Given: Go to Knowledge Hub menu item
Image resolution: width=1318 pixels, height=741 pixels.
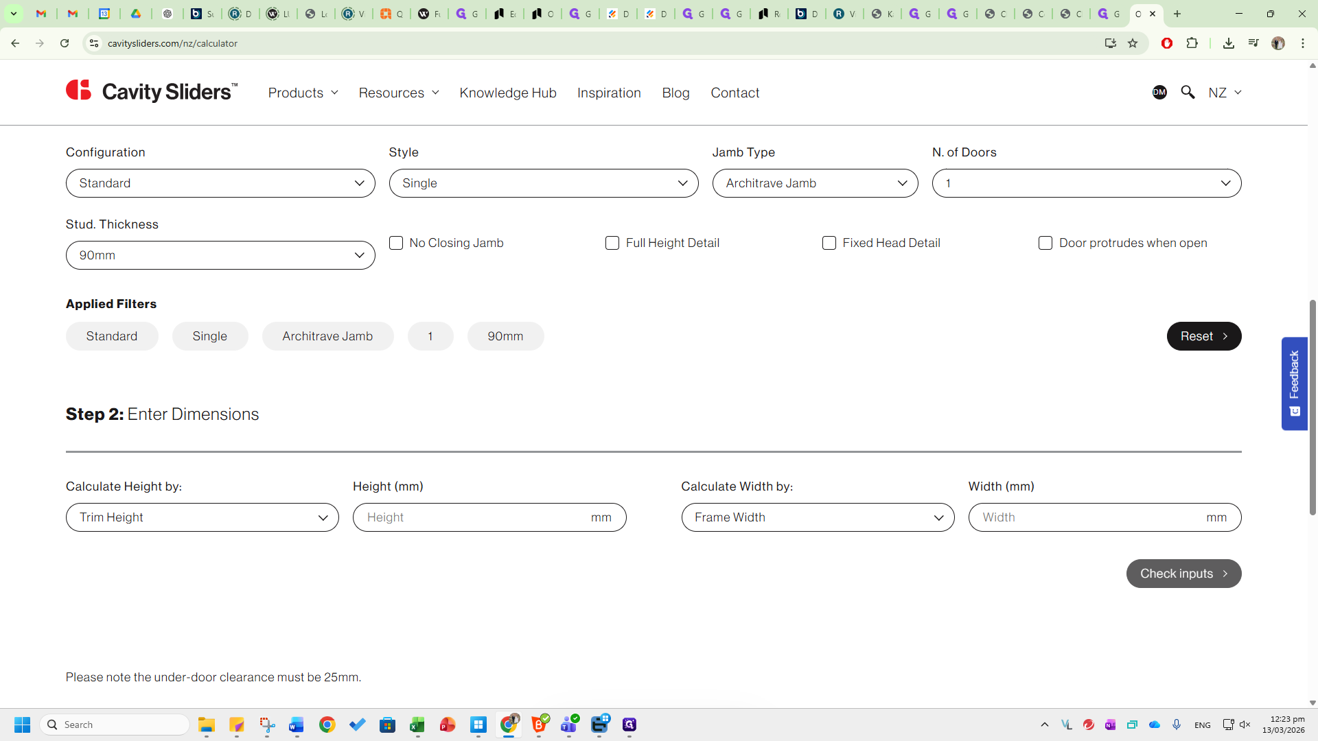Looking at the screenshot, I should tap(508, 93).
